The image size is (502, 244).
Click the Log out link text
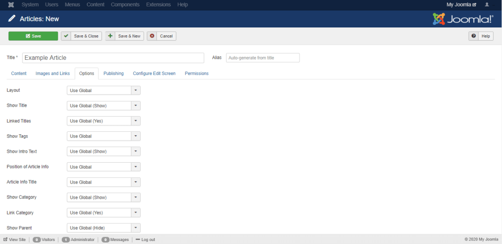point(148,240)
